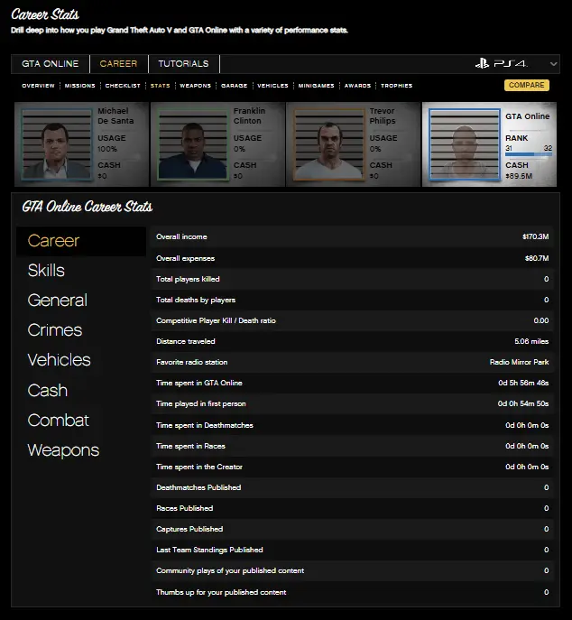Go to the WEAPONS submenu link
Viewport: 572px width, 620px height.
[196, 86]
